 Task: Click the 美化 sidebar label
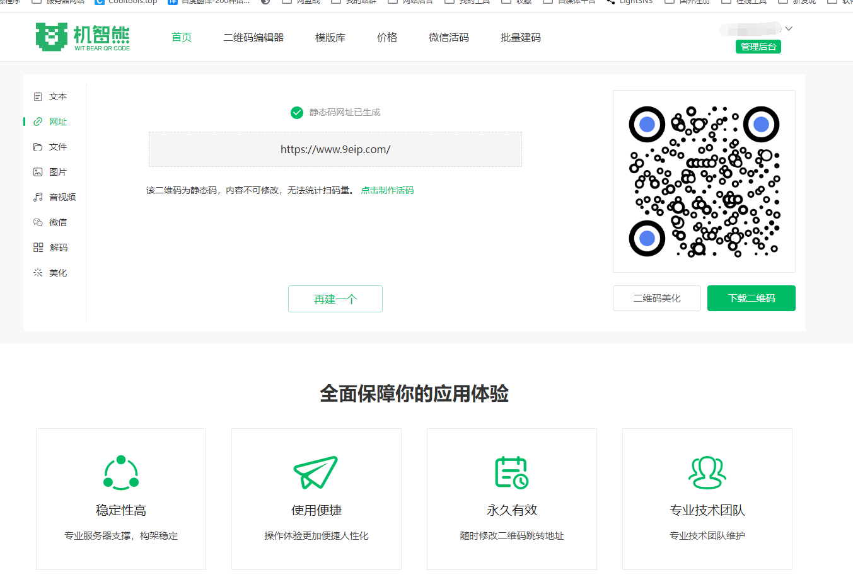[x=58, y=273]
